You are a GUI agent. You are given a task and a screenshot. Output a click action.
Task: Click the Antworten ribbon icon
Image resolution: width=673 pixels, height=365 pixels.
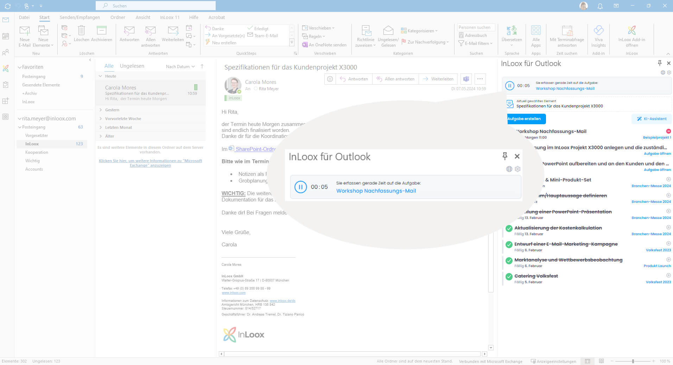(129, 34)
